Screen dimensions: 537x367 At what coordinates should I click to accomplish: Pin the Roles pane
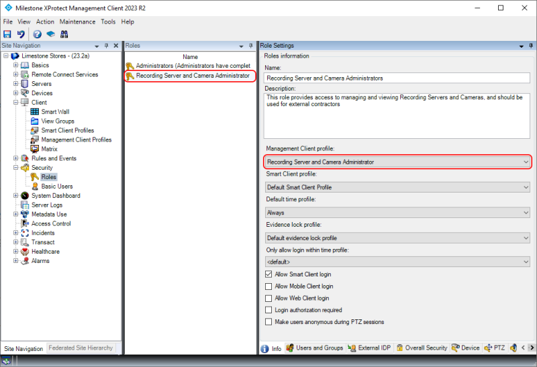pos(251,46)
